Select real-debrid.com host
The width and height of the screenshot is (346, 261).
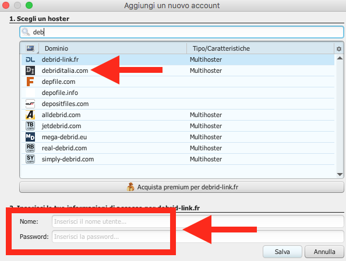tap(178, 148)
